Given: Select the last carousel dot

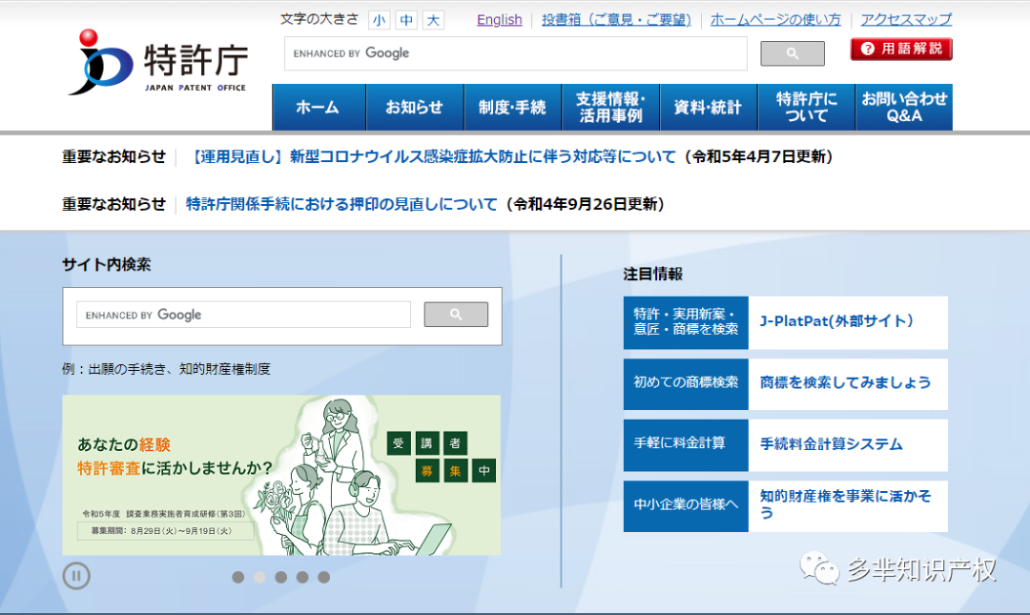Looking at the screenshot, I should coord(323,577).
